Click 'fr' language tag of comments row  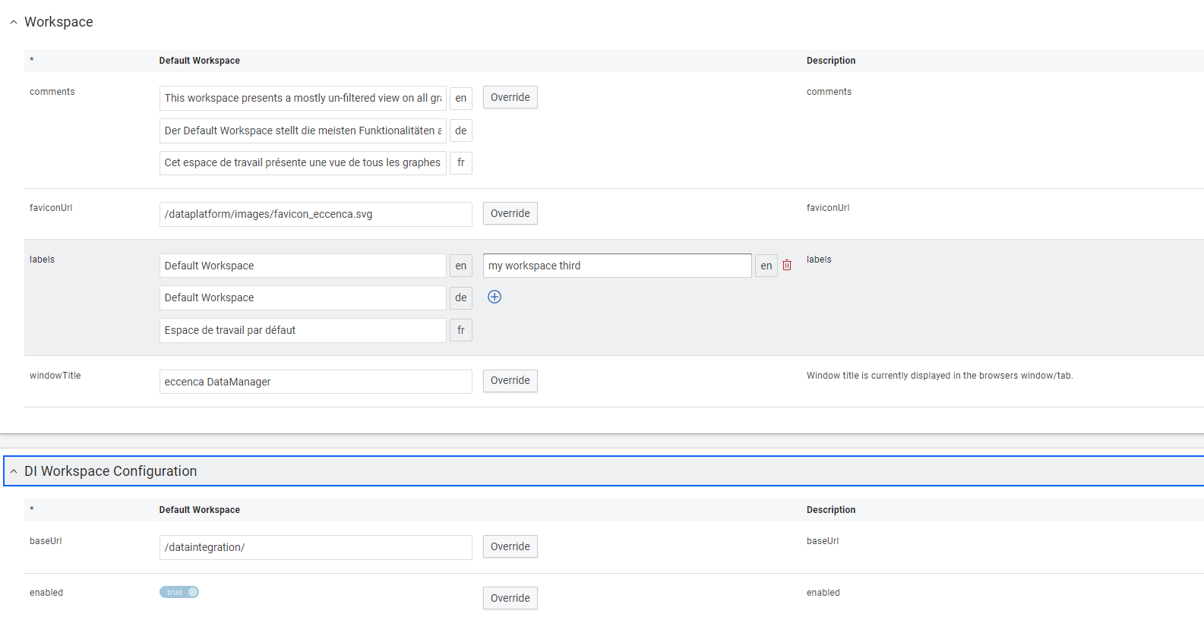pyautogui.click(x=461, y=162)
